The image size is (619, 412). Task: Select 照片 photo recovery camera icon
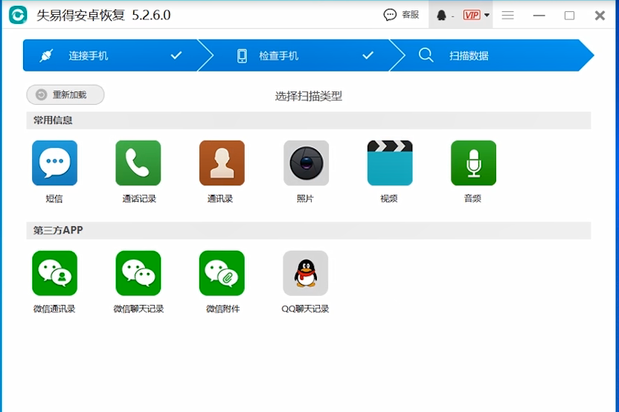tap(306, 163)
